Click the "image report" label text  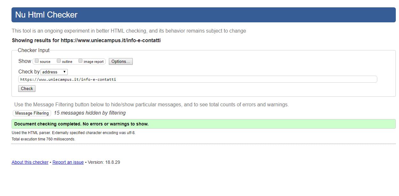94,62
